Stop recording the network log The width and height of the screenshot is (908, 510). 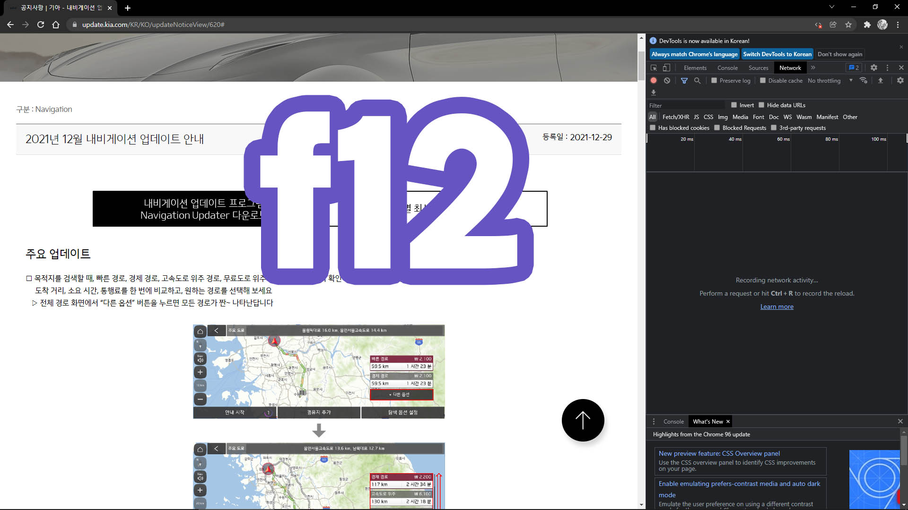click(x=654, y=81)
